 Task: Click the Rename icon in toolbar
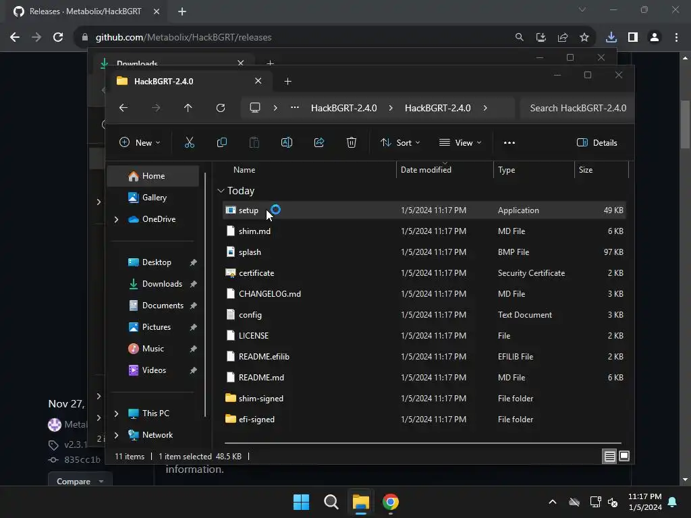point(286,143)
